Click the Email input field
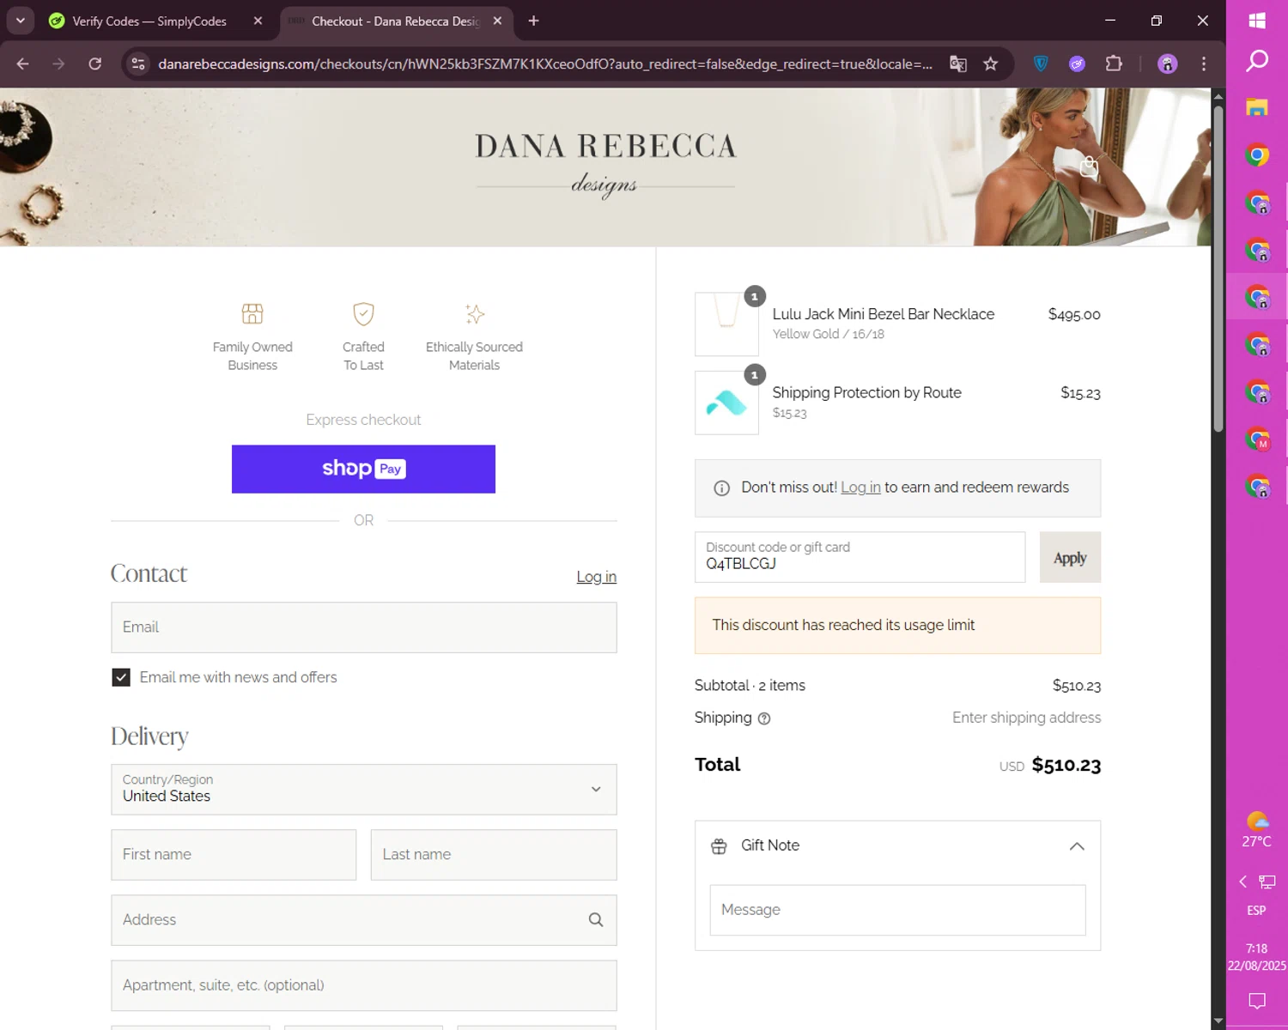1288x1030 pixels. [364, 627]
